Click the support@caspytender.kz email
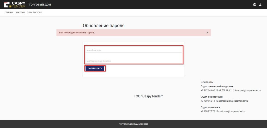The height and width of the screenshot is (128, 267). click(248, 90)
